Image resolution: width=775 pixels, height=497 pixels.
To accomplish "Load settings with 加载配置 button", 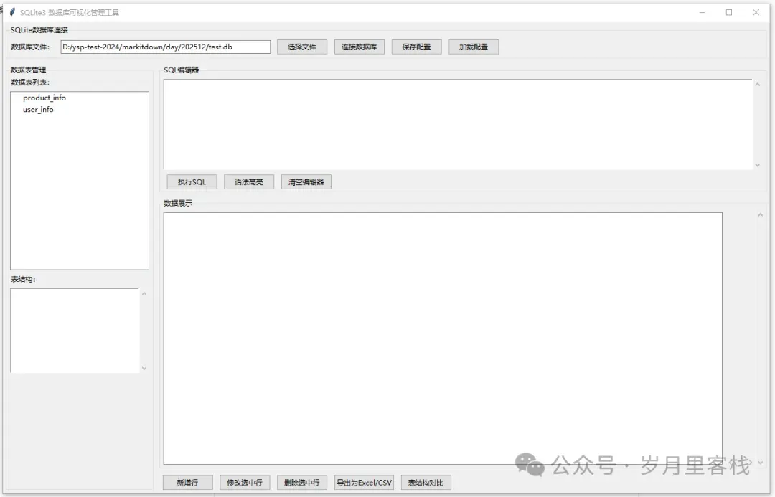I will (x=474, y=47).
